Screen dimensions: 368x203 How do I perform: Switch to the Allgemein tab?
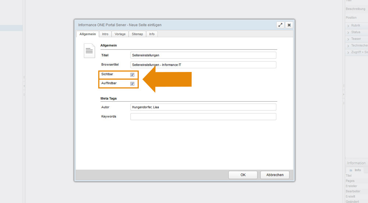[88, 34]
